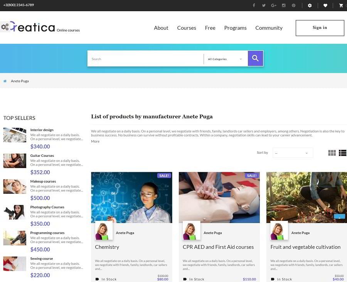The height and width of the screenshot is (282, 347).
Task: Open the Chemistry course title link
Action: click(107, 247)
